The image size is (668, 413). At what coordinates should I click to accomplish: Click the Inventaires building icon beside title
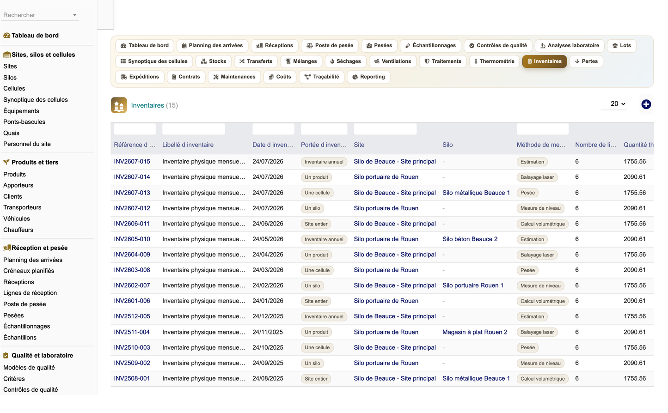[119, 105]
